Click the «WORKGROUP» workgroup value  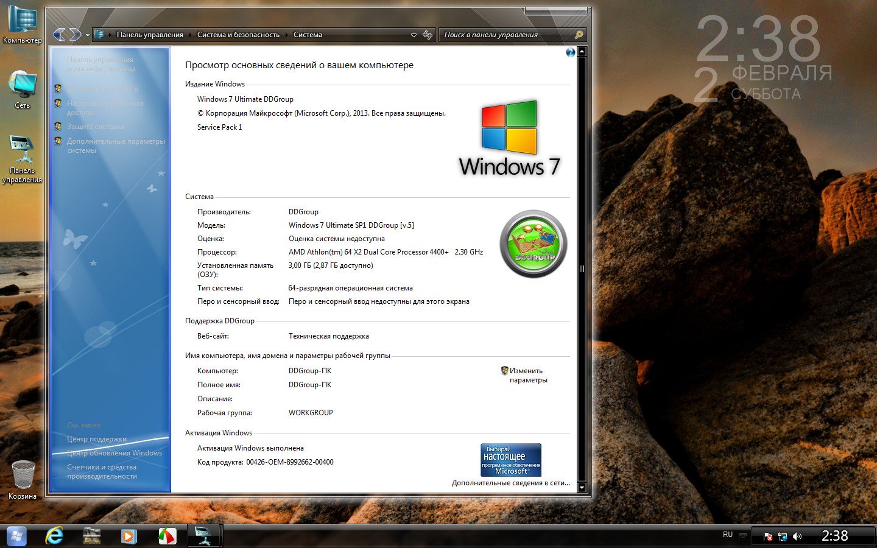(311, 413)
